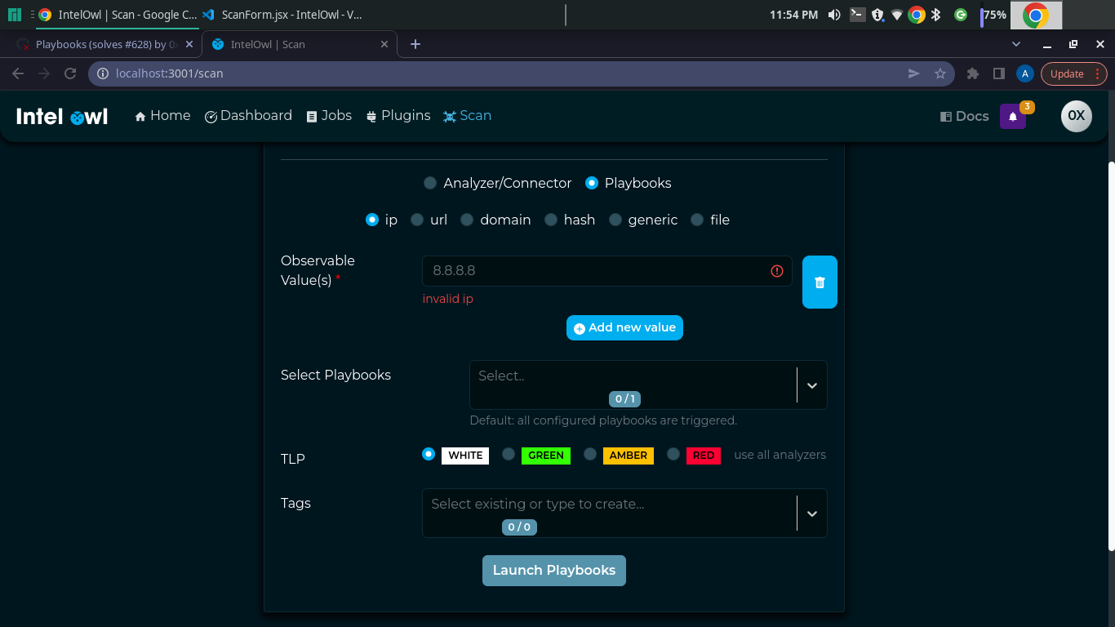The height and width of the screenshot is (627, 1115).
Task: Open the Plugins page
Action: 398,116
